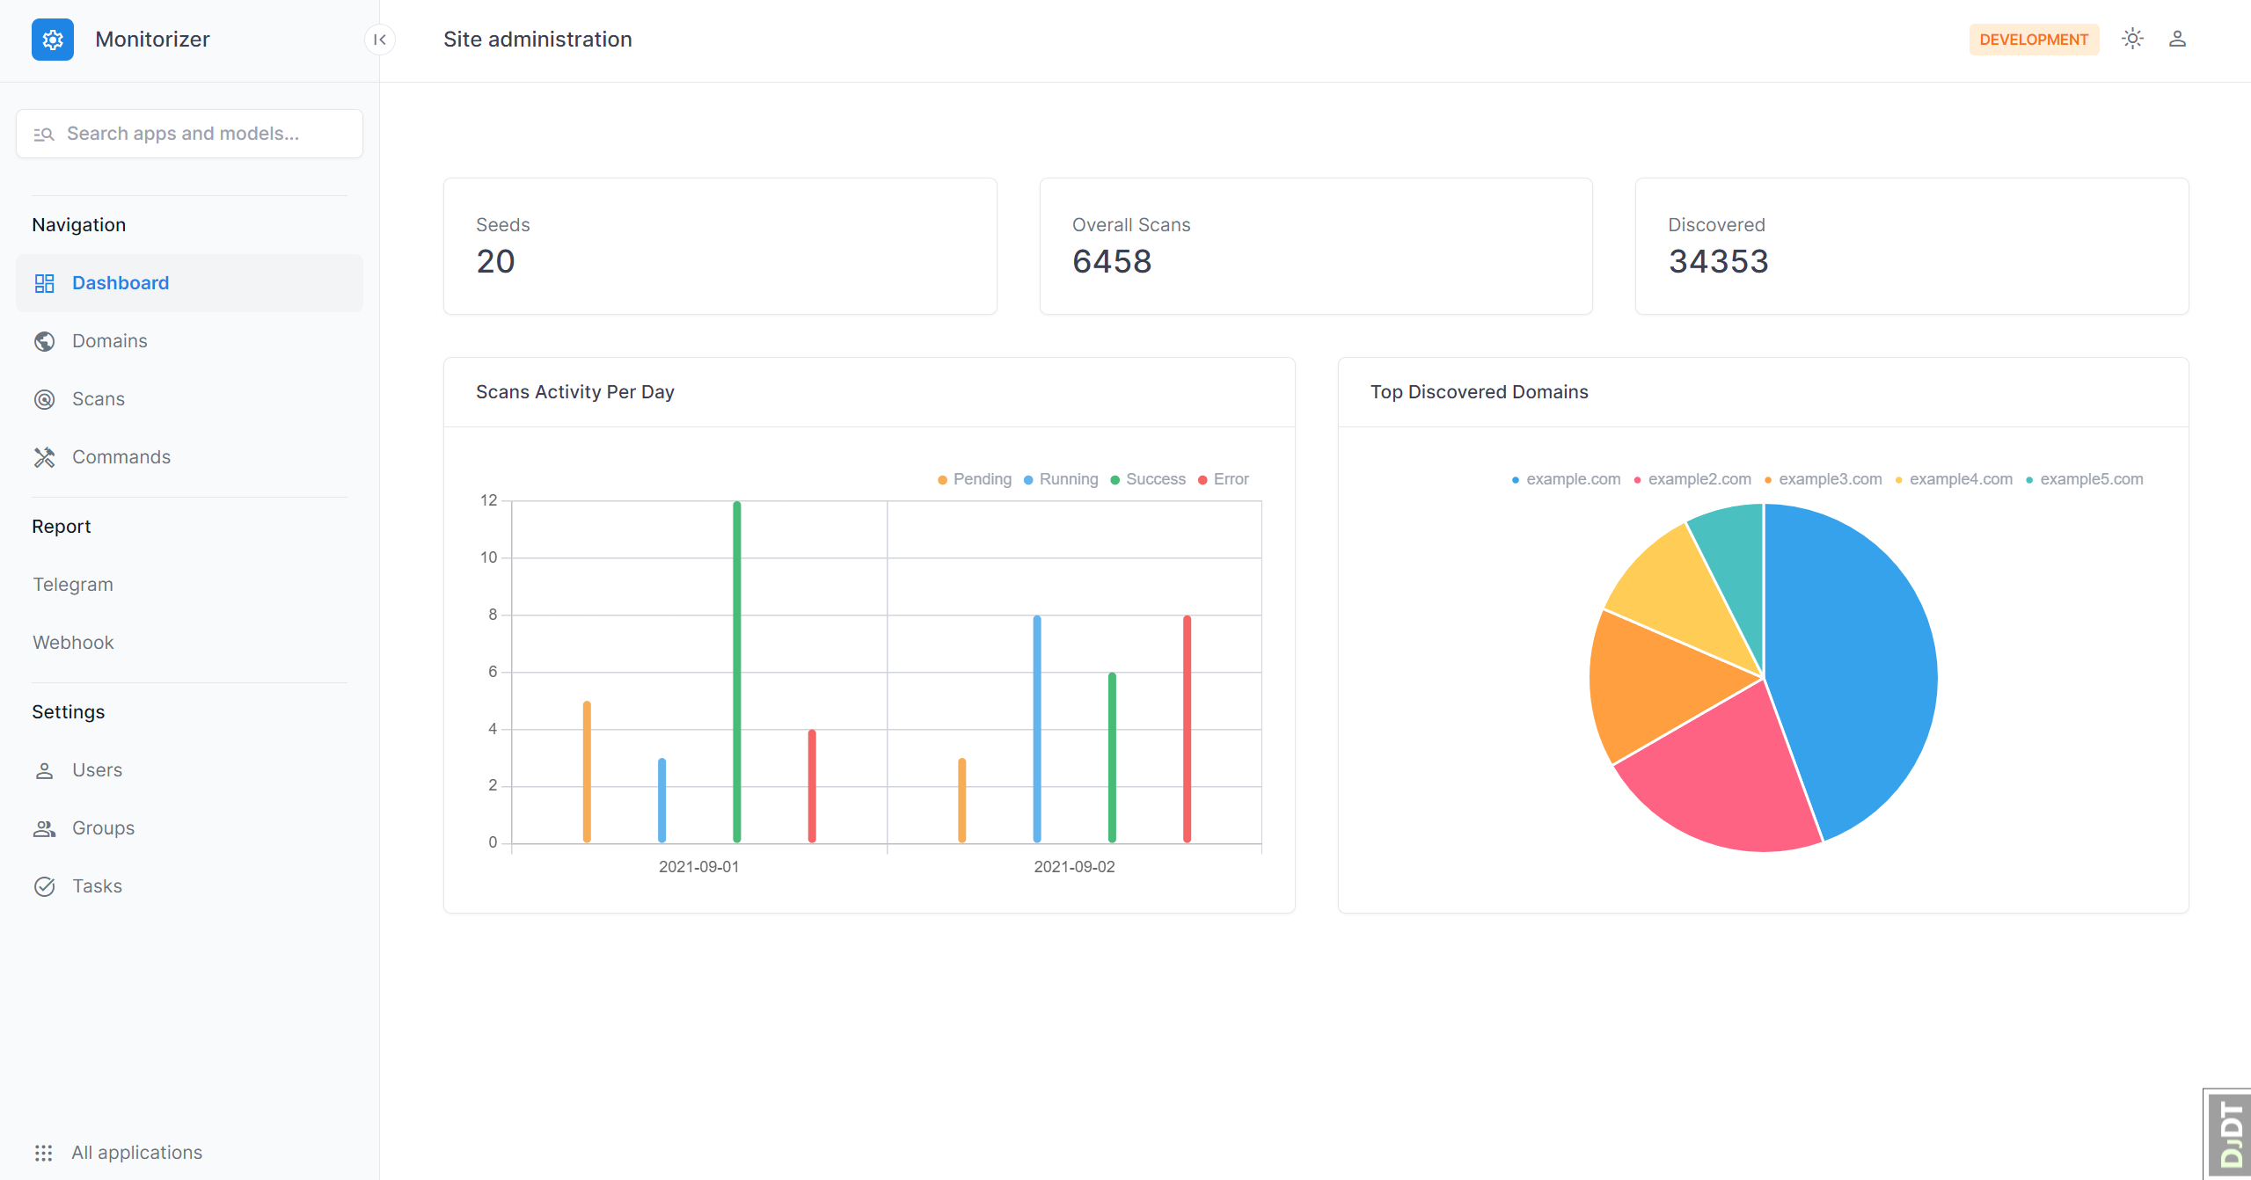
Task: Hide Success series via legend
Action: pos(1148,479)
